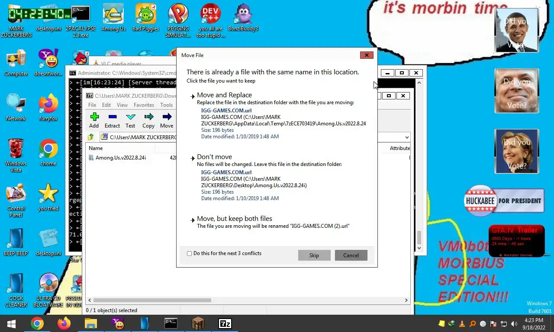Click Action Center flag tray icon
This screenshot has height=332, width=554.
tap(493, 324)
